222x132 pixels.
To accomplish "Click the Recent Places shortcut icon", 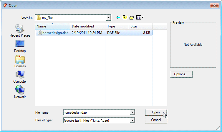I will pos(20,29).
